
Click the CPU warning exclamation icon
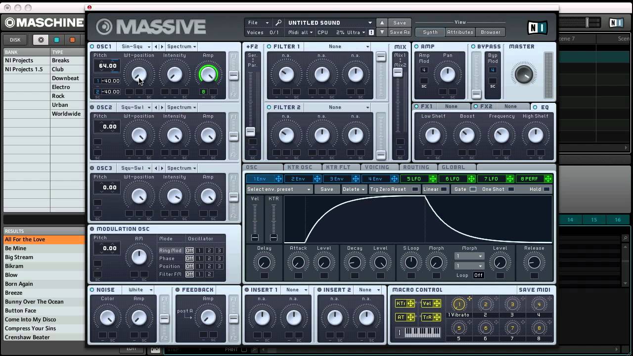371,32
